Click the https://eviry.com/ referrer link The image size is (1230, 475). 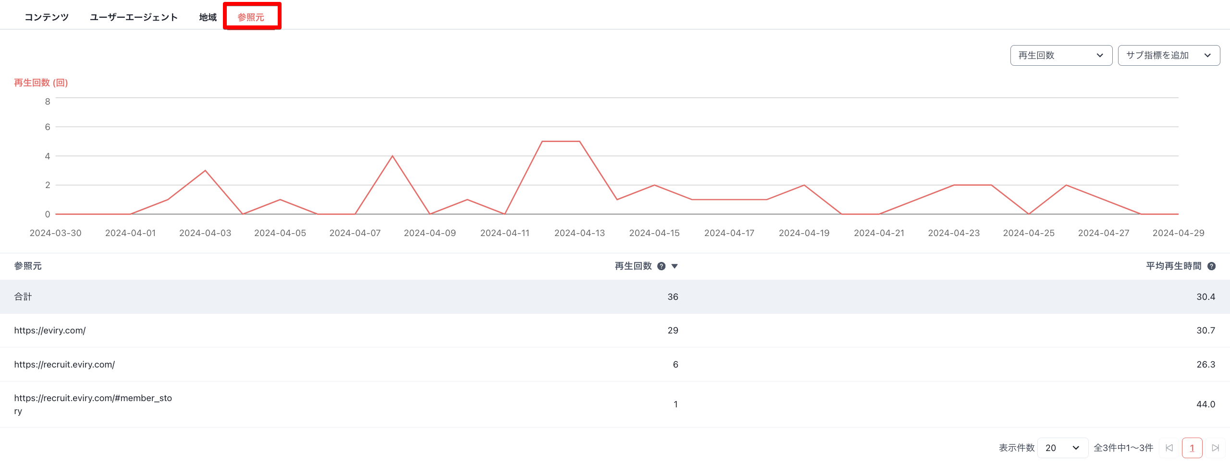point(49,330)
